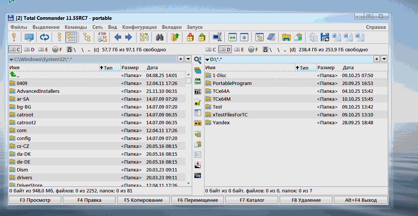Go up via the '..' parent row
Viewport: 418px width, 216px height.
97,75
